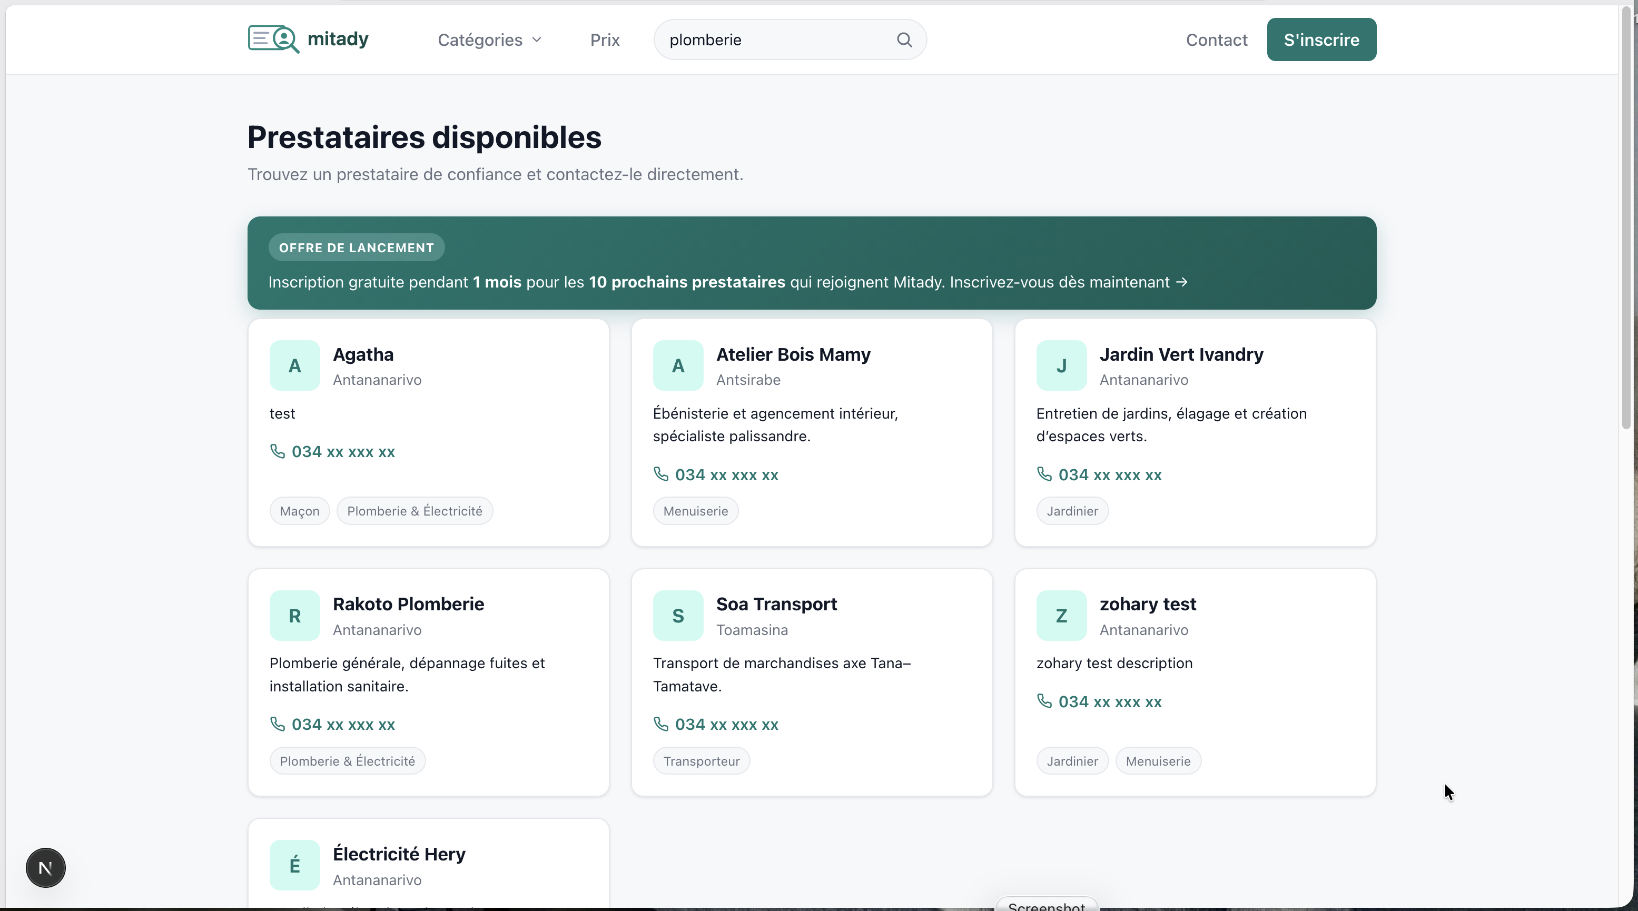Click Antsirabe location on Atelier Bois Mamy
This screenshot has width=1638, height=911.
click(748, 380)
